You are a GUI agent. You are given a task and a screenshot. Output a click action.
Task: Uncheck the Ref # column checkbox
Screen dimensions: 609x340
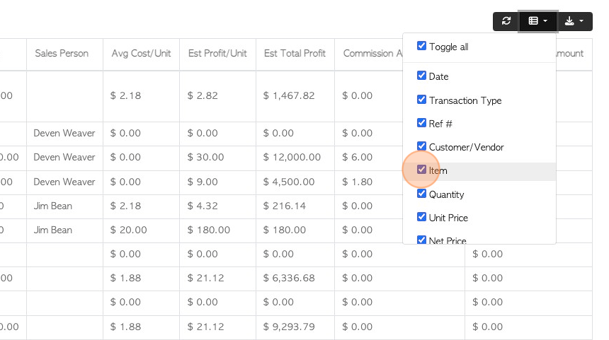tap(421, 123)
